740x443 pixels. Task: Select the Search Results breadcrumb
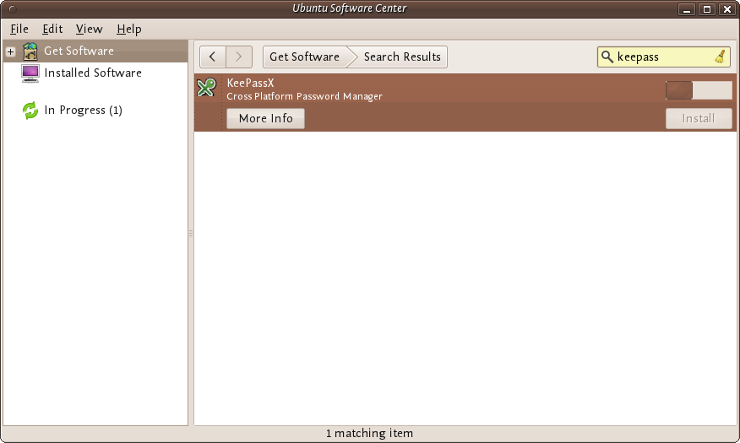coord(402,57)
